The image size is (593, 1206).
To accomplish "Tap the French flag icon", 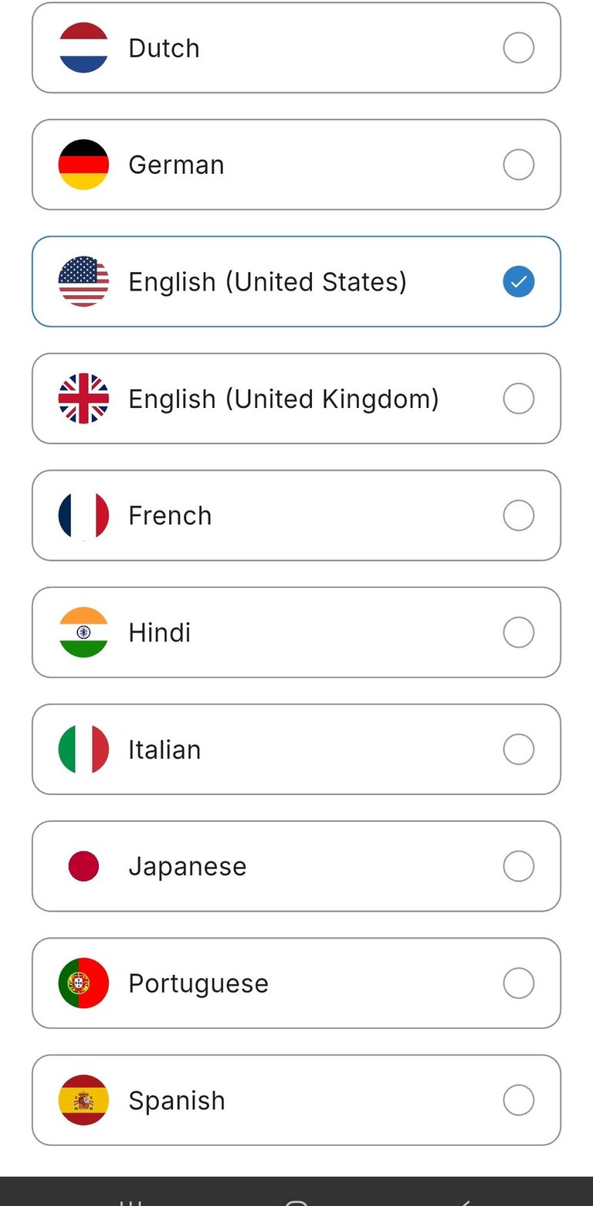I will [83, 515].
